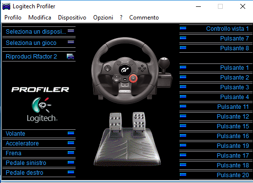Open the blue lines icon beside Pulsante 11

(x=183, y=106)
